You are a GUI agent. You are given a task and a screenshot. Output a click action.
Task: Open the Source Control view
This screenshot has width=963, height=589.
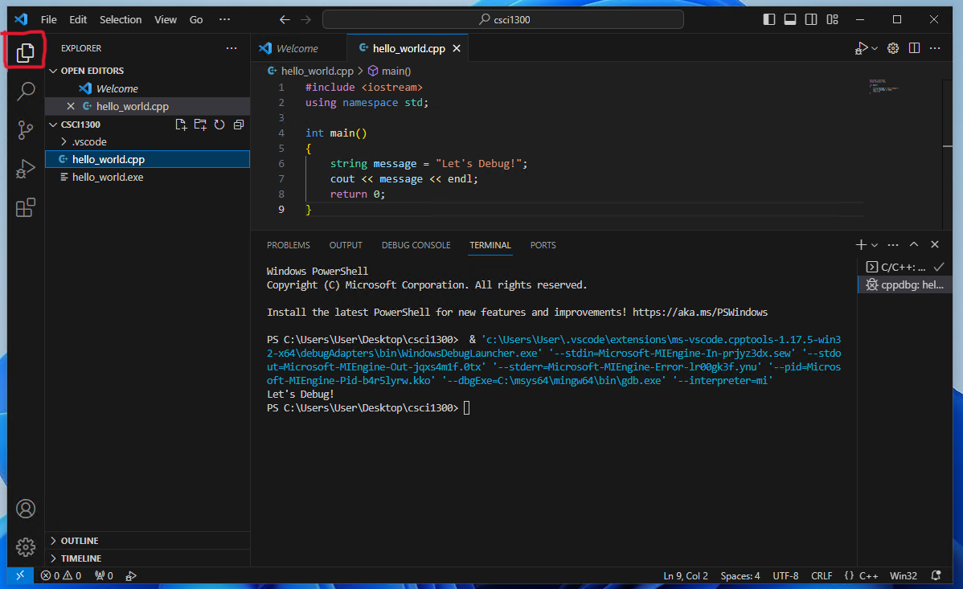coord(25,129)
